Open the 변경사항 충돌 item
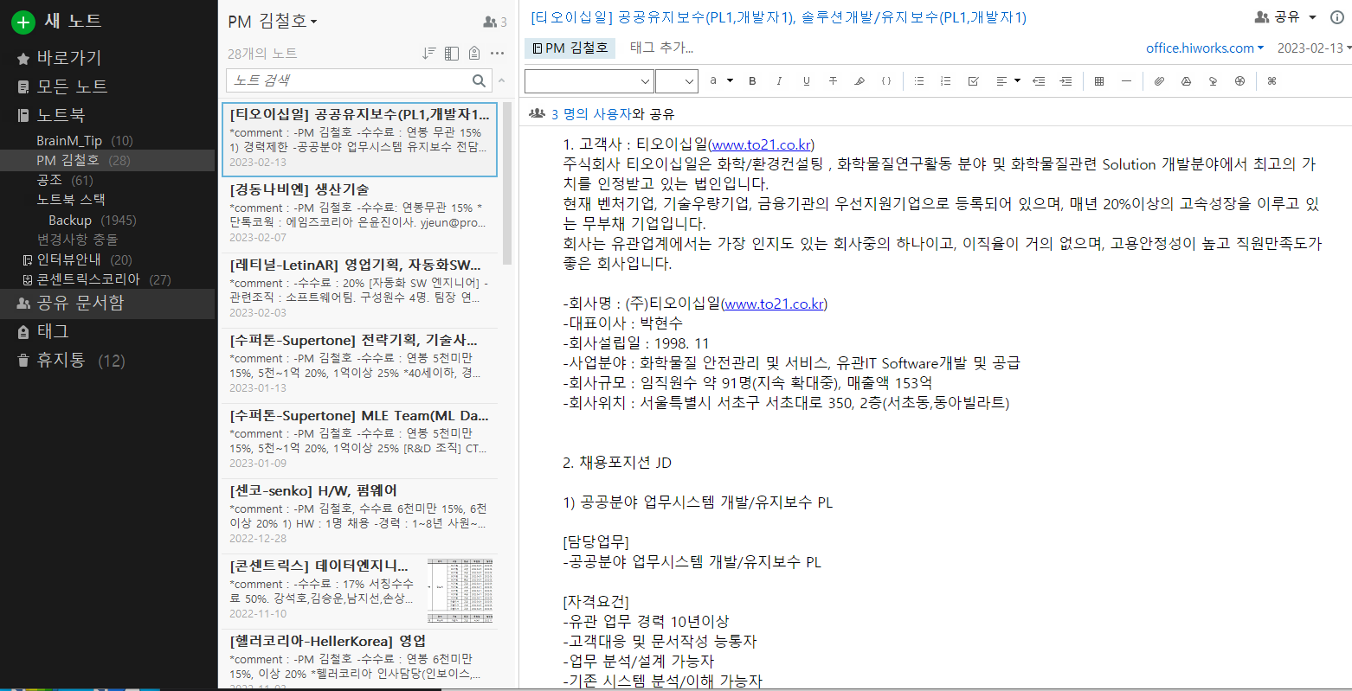The image size is (1352, 691). click(77, 239)
